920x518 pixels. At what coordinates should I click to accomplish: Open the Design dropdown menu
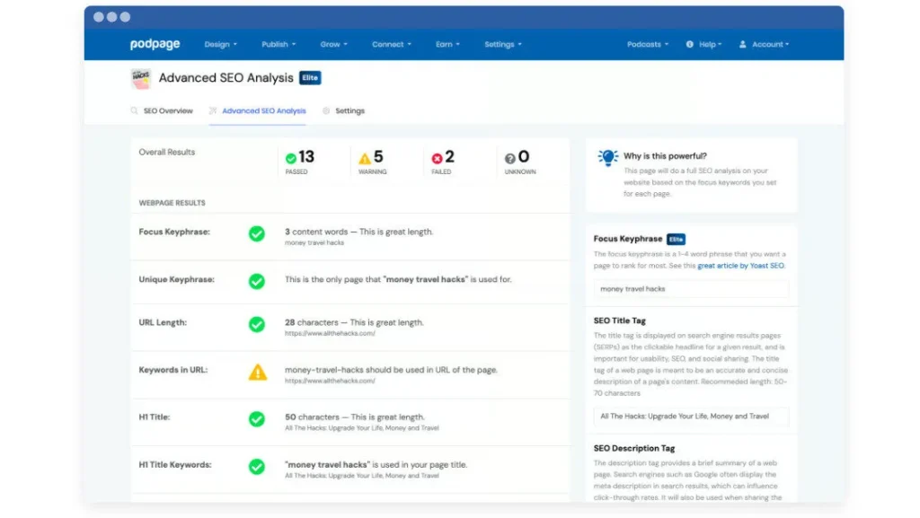tap(220, 43)
